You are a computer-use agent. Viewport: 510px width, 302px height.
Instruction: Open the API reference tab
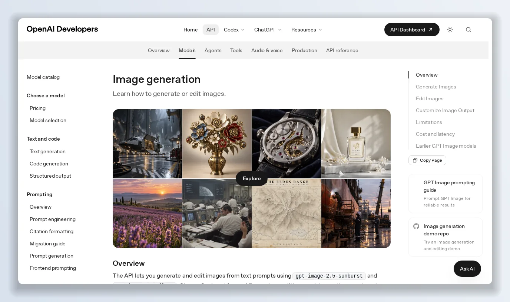click(x=342, y=50)
